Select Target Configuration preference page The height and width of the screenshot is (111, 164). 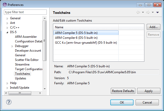coord(29,69)
